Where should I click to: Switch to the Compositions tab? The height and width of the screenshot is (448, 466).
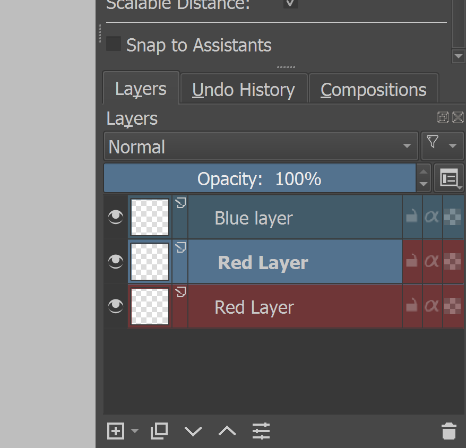pos(373,89)
